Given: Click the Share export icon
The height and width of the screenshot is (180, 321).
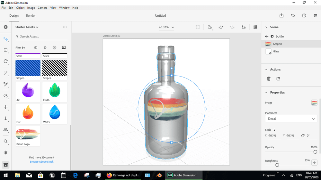Looking at the screenshot, I should click(x=281, y=16).
